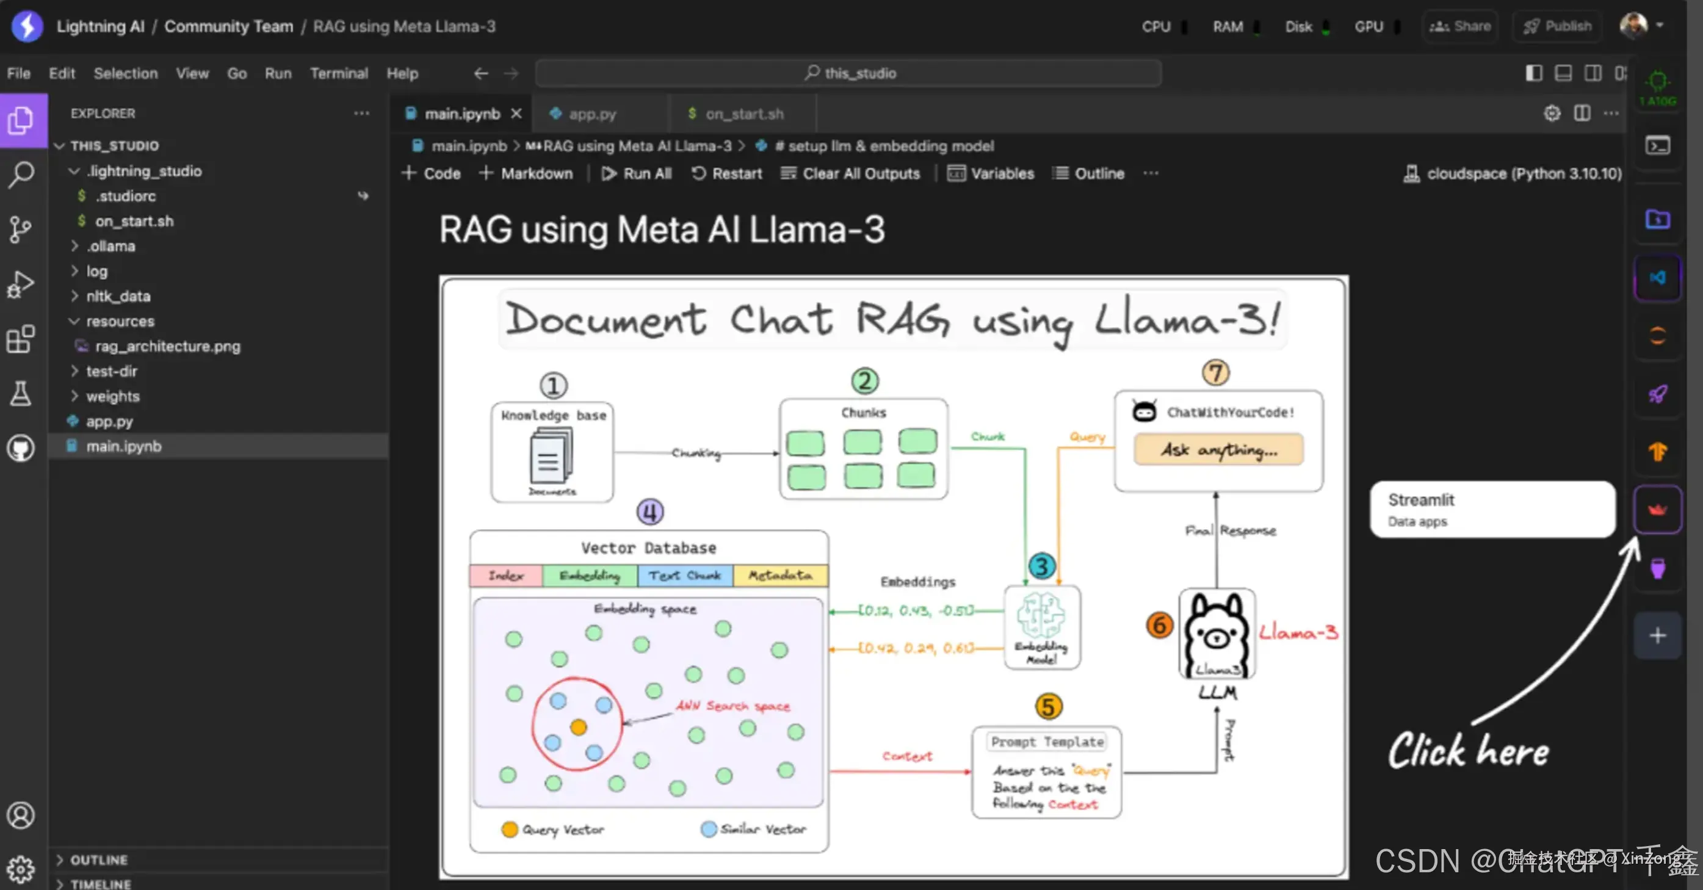Open Explorer more actions ellipsis
The image size is (1703, 890).
[361, 113]
